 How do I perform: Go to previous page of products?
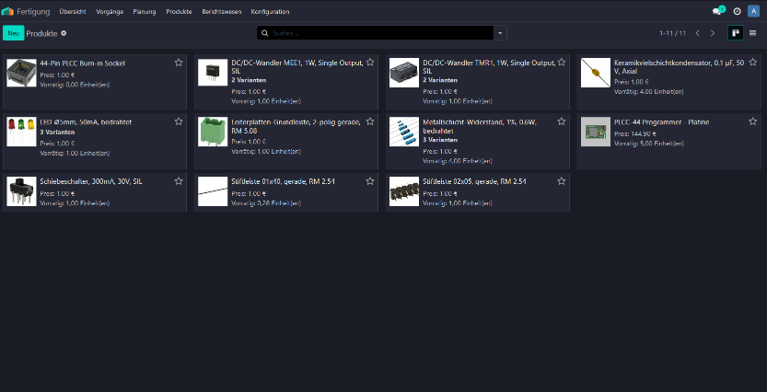[697, 33]
